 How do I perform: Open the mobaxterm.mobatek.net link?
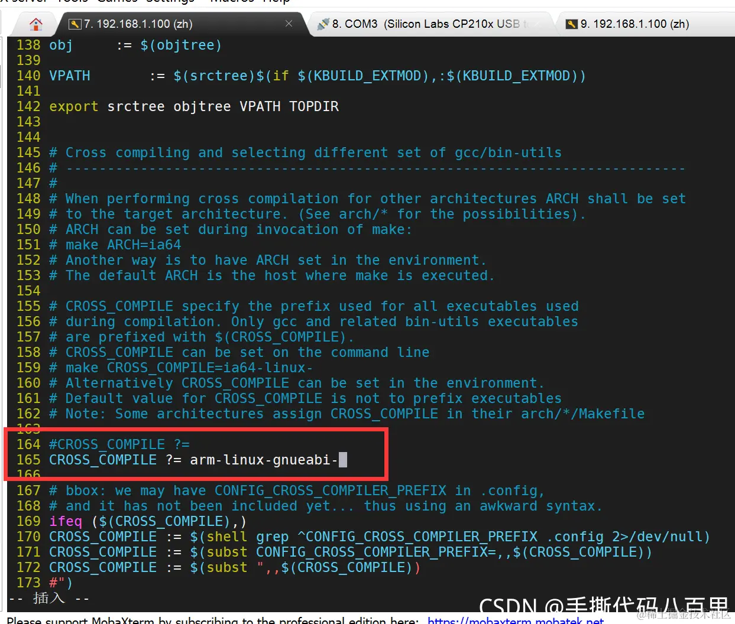516,620
